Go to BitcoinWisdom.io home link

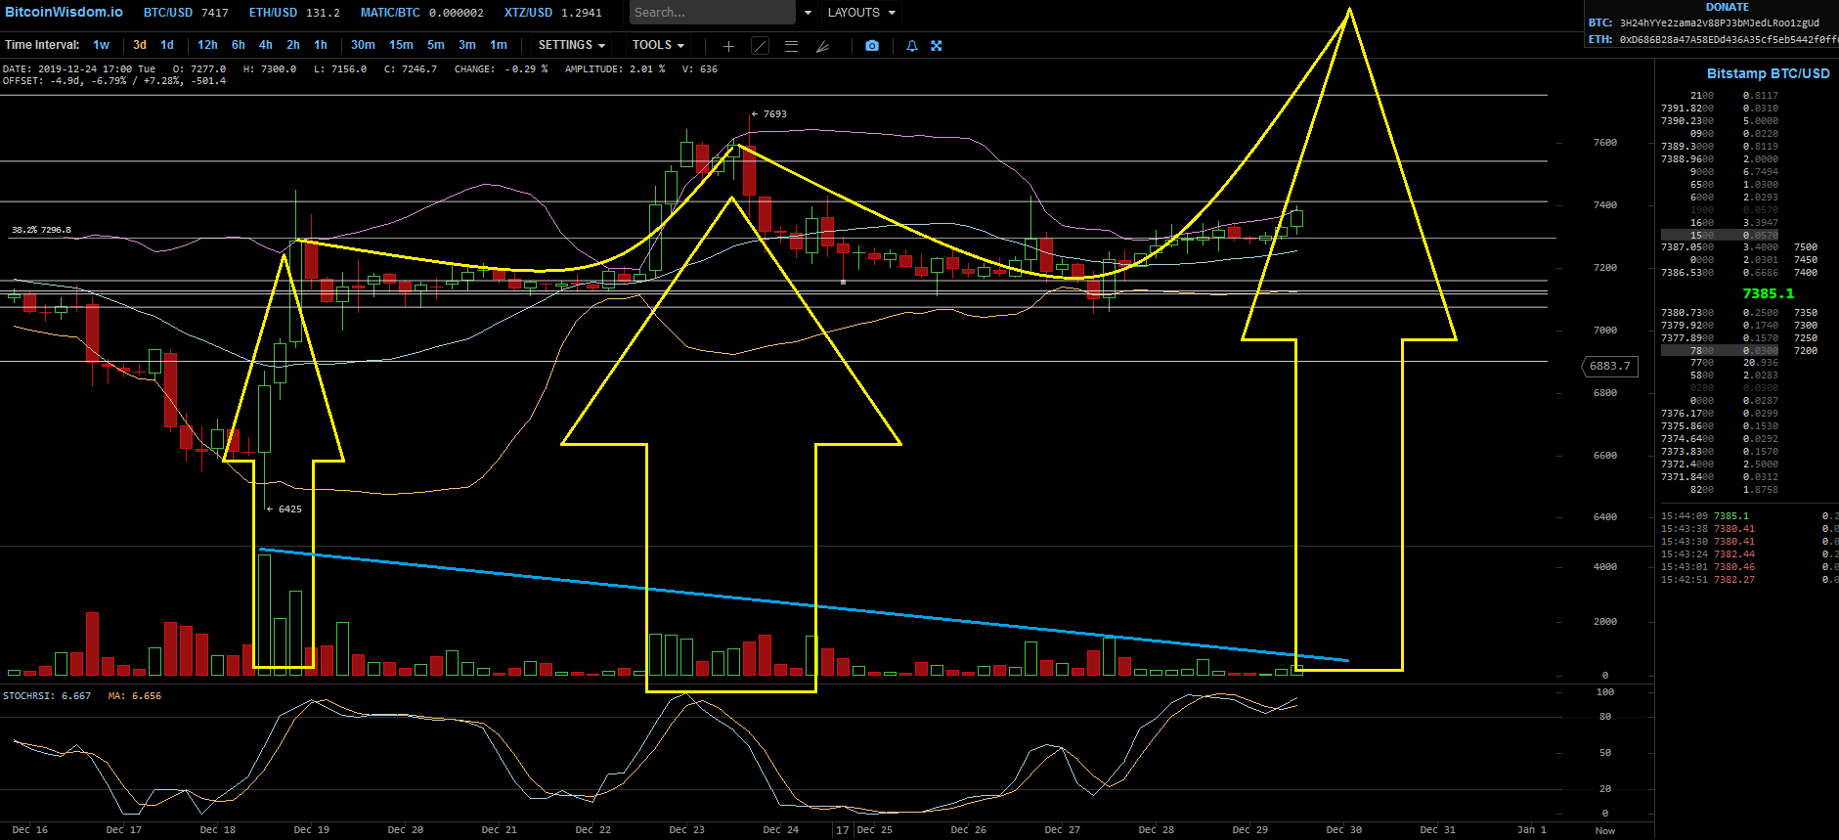pyautogui.click(x=64, y=12)
